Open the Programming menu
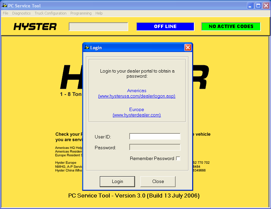 point(81,13)
